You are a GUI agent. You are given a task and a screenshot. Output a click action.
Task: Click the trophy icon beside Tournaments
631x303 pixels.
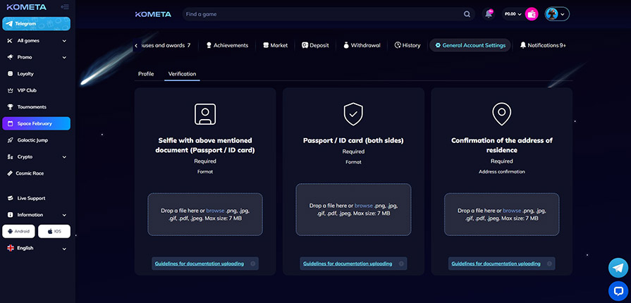(10, 107)
